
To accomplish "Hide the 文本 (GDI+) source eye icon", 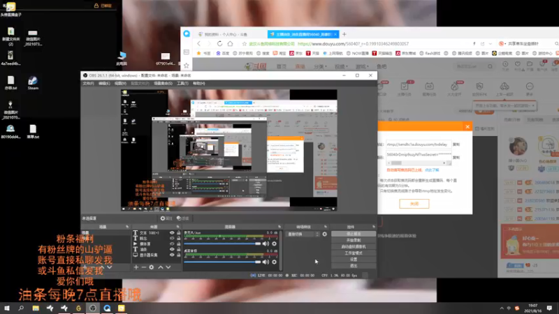I will click(x=172, y=233).
